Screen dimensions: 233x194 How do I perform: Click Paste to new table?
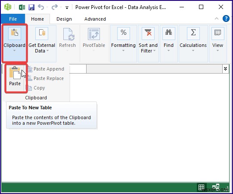(x=15, y=77)
